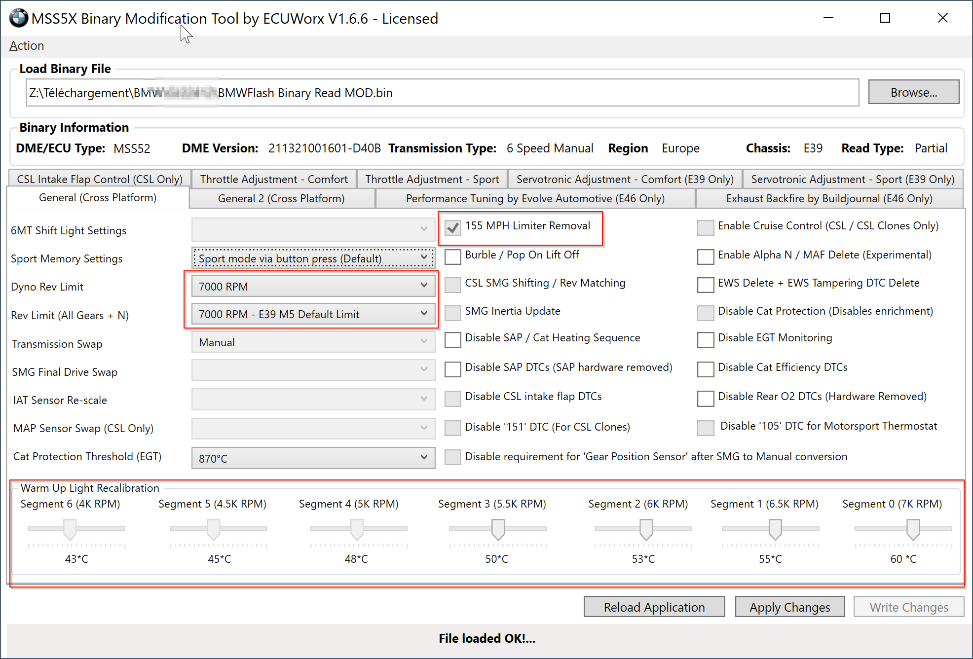Click Segment 3 (5.5K RPM) slider
The height and width of the screenshot is (659, 973).
coord(498,529)
